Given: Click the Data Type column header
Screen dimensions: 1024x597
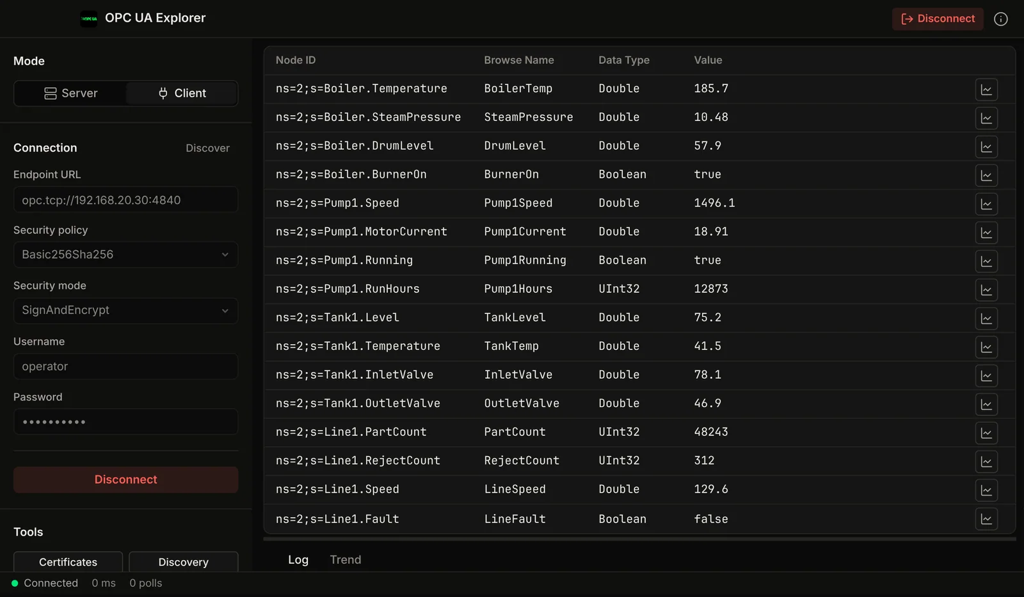Looking at the screenshot, I should point(624,60).
